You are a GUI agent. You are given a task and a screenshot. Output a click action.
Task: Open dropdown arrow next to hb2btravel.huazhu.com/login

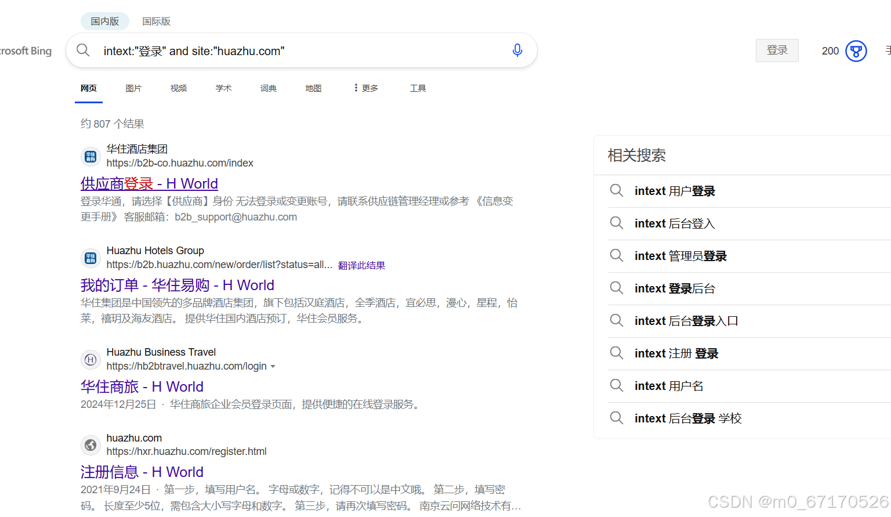click(x=273, y=367)
